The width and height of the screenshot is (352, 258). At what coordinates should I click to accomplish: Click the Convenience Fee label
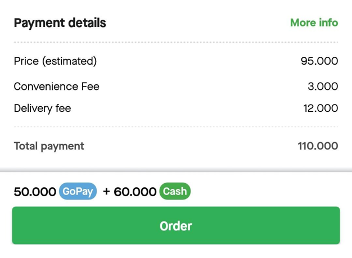56,87
